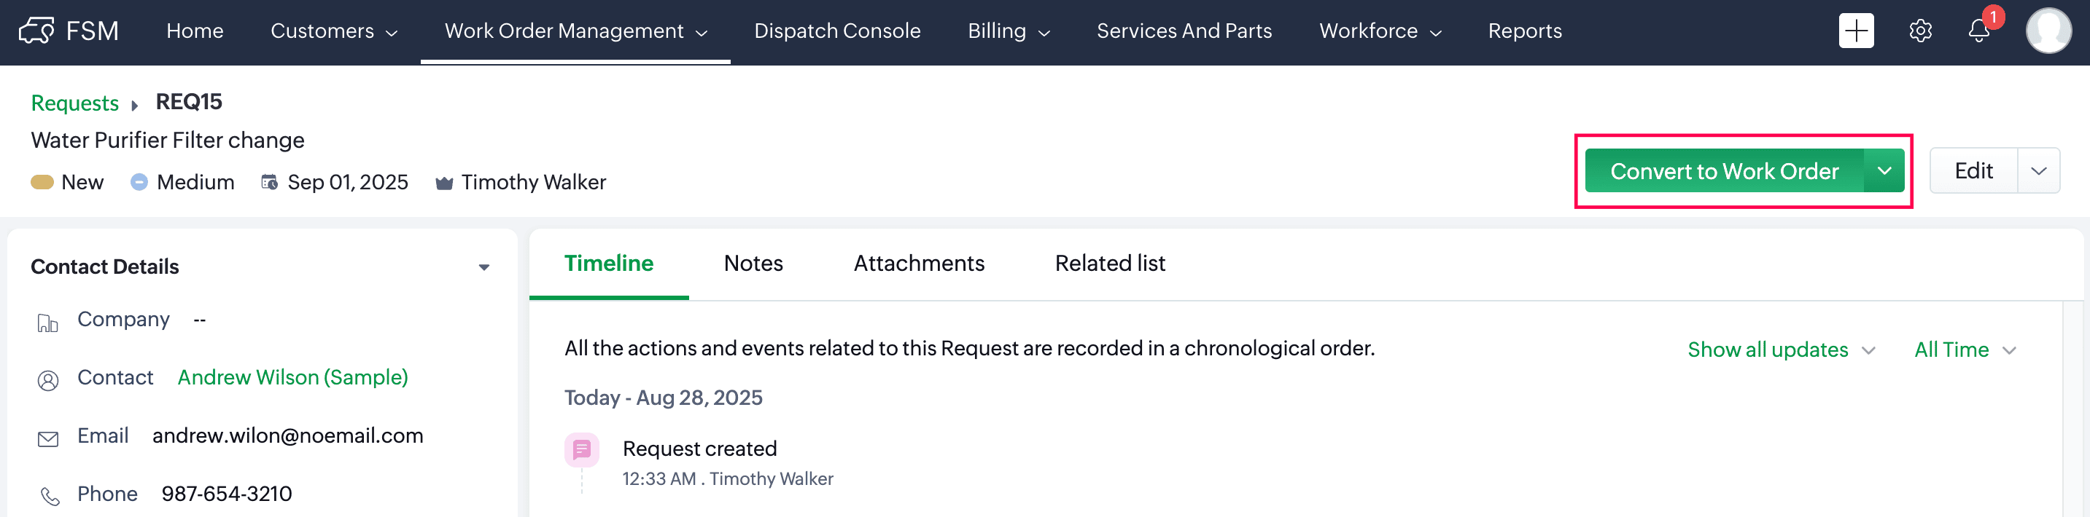Open the dropdown arrow next to Edit
Image resolution: width=2090 pixels, height=517 pixels.
point(2038,171)
